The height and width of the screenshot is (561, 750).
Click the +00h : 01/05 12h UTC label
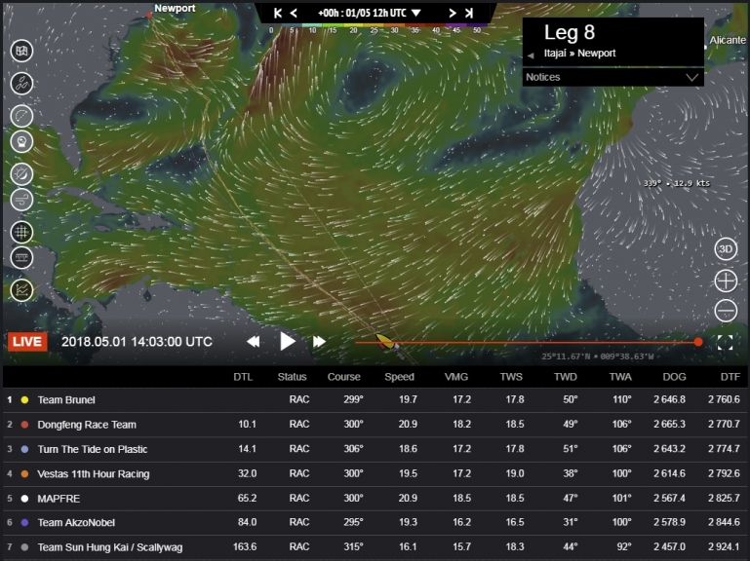362,14
